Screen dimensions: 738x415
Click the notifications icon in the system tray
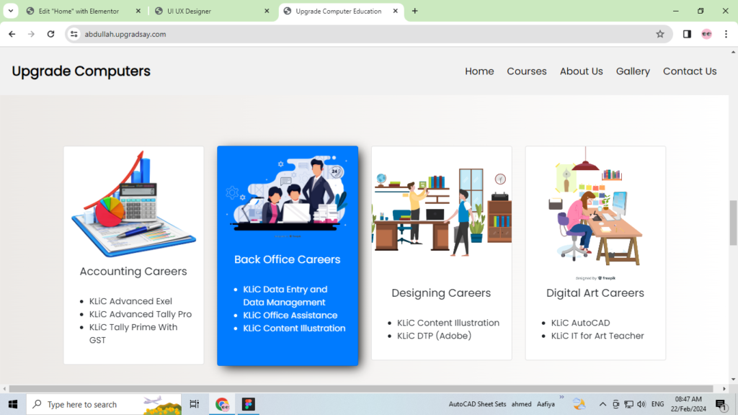[x=719, y=404]
